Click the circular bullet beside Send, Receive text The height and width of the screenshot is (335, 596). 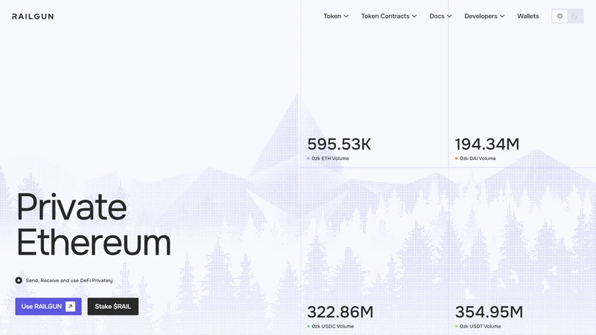(x=19, y=281)
